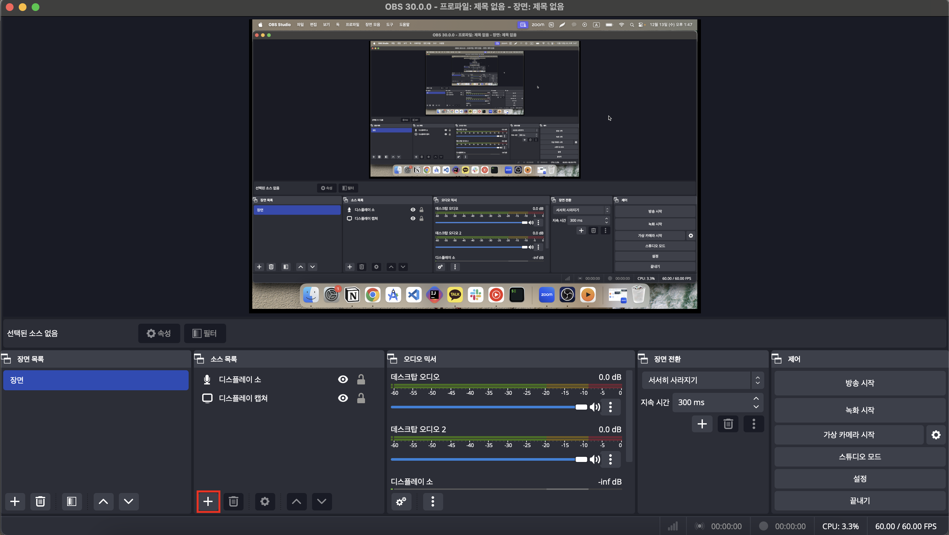Viewport: 949px width, 535px height.
Task: Open 데스크탑 오디오 2 three-dot menu
Action: pos(610,459)
